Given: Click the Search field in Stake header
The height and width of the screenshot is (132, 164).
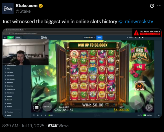Looking at the screenshot, I should 130,38.
